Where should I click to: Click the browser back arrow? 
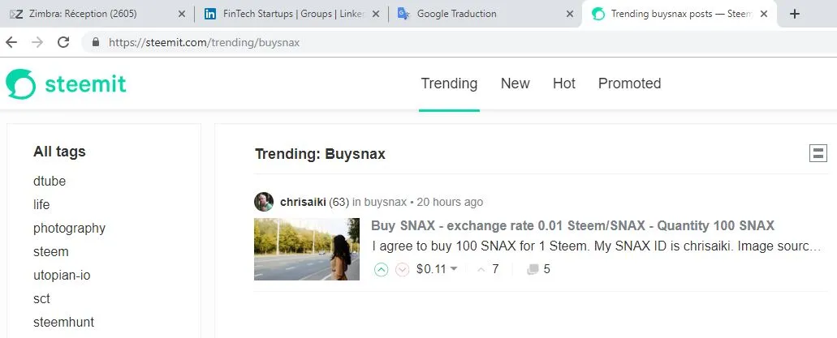(x=11, y=42)
